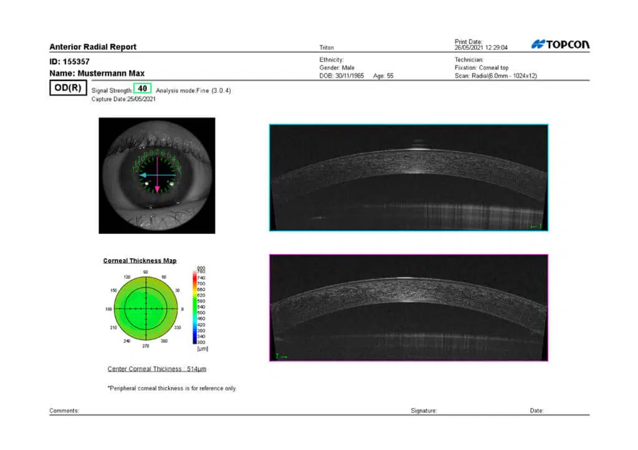Click the µm unit label
The width and height of the screenshot is (638, 450).
pyautogui.click(x=202, y=349)
